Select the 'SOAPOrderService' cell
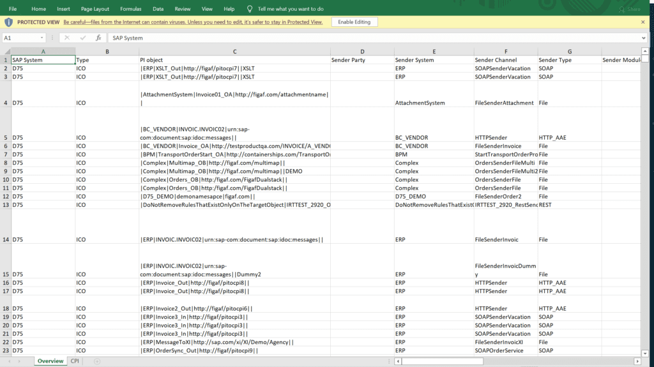The image size is (654, 367). [x=506, y=351]
